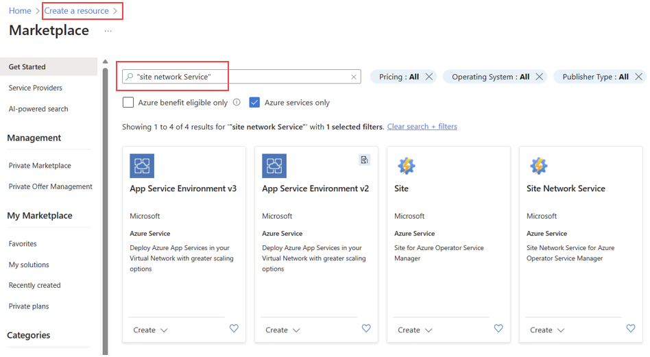Click the Site Network Service icon
Screen dimensions: 650x357
[x=539, y=166]
